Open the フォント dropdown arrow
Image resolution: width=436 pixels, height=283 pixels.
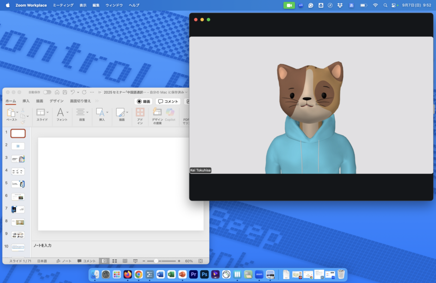pyautogui.click(x=67, y=112)
